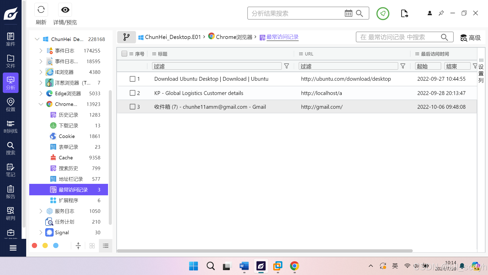
Task: Select the Cookie tree item
Action: 67,136
